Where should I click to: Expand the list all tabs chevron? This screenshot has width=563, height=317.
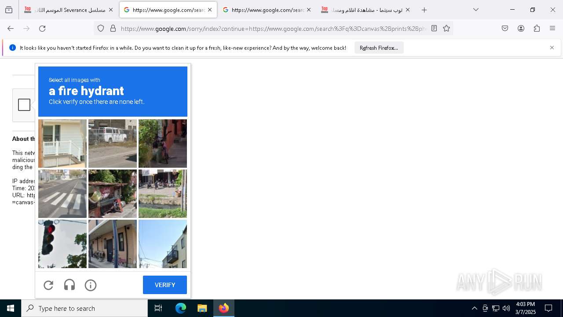[476, 10]
